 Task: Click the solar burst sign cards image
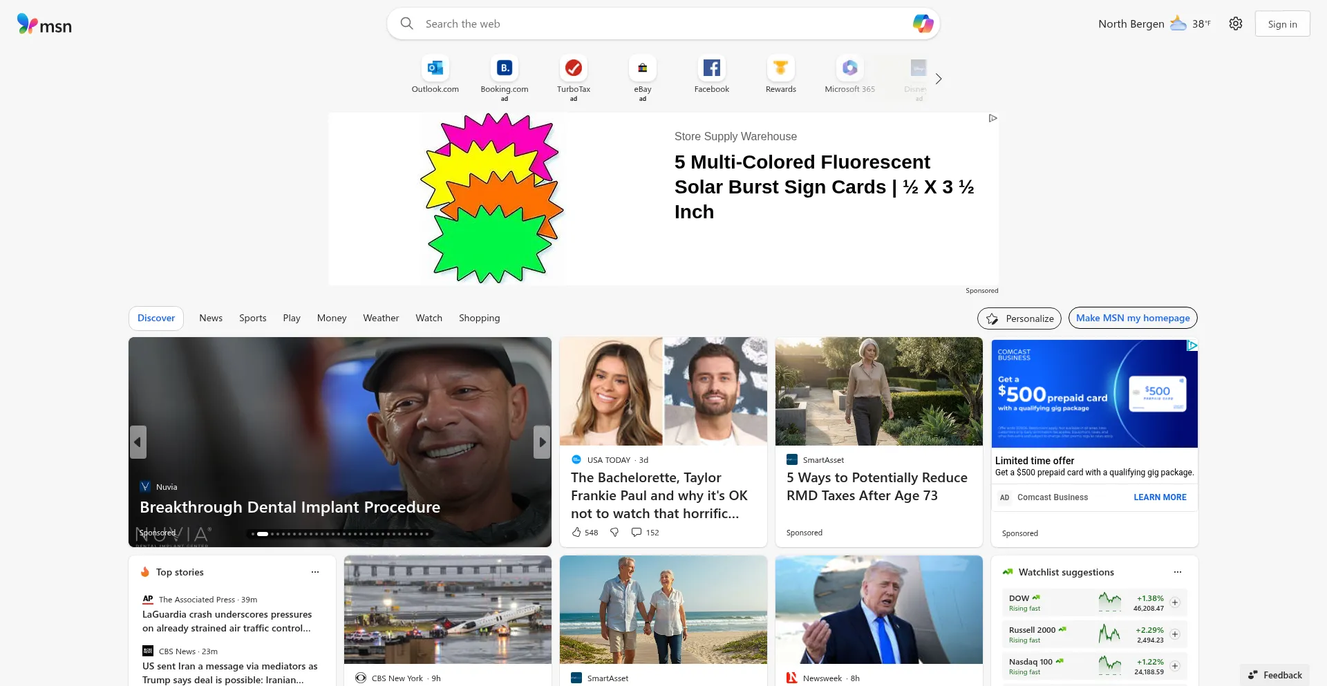click(x=492, y=198)
